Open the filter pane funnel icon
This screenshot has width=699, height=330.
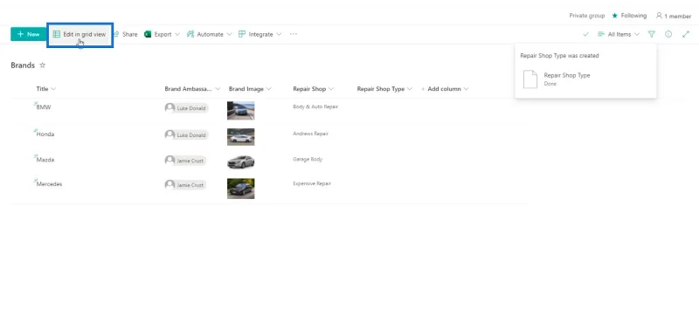[651, 34]
